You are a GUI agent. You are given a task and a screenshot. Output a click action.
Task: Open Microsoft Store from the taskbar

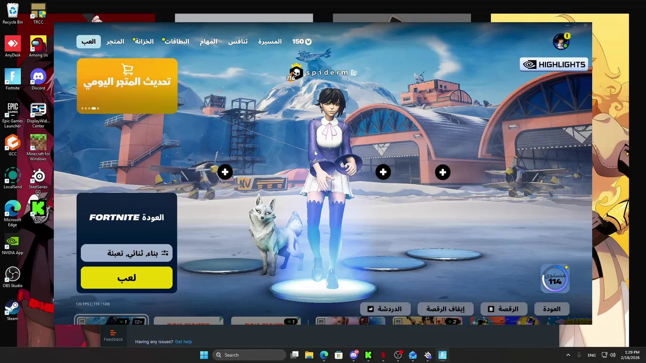click(x=339, y=355)
